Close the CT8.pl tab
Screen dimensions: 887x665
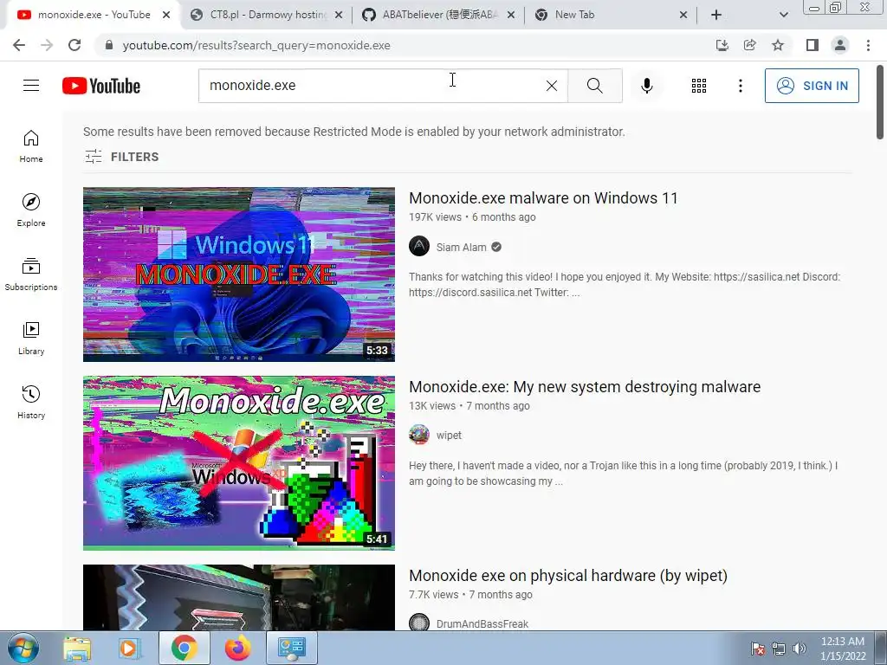(339, 15)
